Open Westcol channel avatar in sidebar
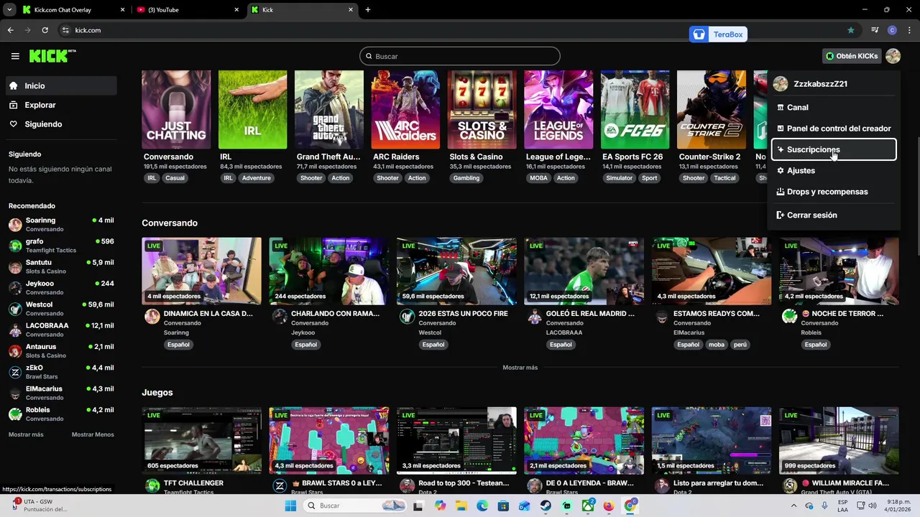This screenshot has width=920, height=517. (x=15, y=309)
